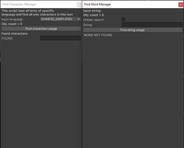Toggle the Hidden search checkbox
184x148 pixels.
pos(124,20)
